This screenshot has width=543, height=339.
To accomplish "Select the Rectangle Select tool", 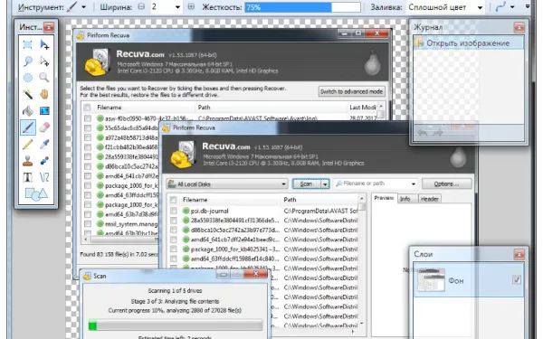I will tap(28, 44).
